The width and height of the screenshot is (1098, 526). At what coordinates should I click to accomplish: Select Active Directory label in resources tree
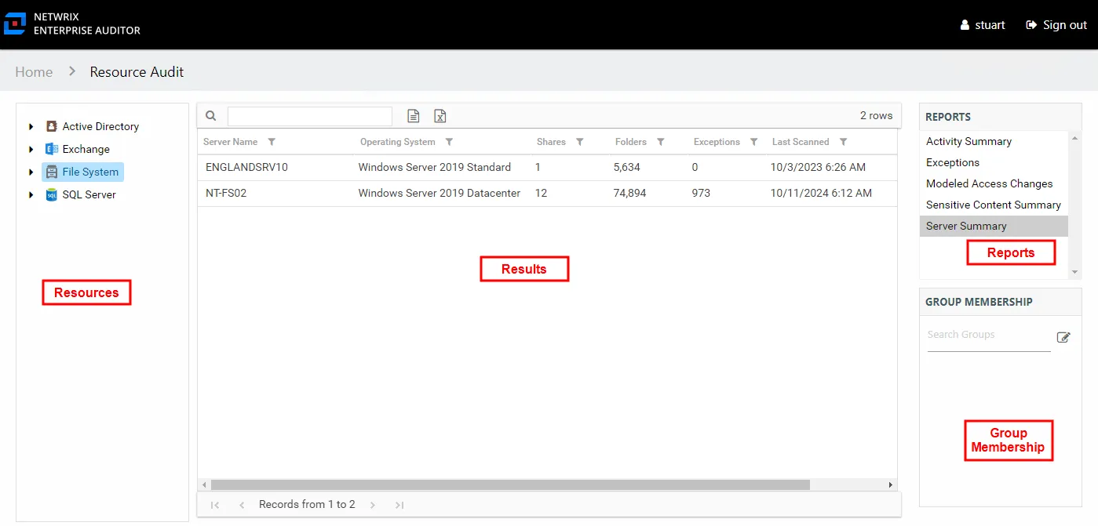[x=100, y=126]
